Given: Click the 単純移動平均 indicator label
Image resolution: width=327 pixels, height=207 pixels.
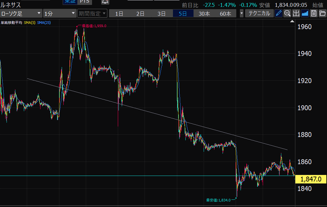Looking at the screenshot, I should point(11,23).
